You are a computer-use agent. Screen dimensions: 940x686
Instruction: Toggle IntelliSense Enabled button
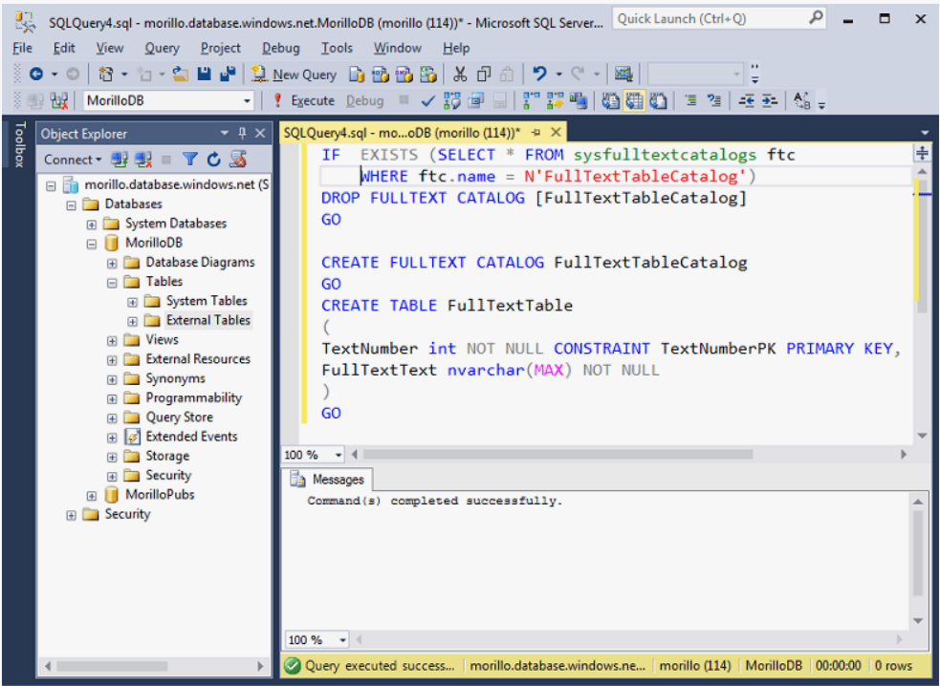click(500, 100)
